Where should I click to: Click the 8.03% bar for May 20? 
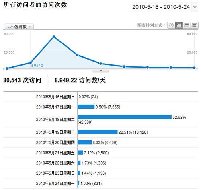84,142
